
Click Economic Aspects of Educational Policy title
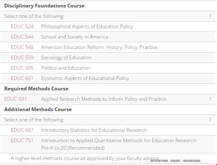coord(85,78)
